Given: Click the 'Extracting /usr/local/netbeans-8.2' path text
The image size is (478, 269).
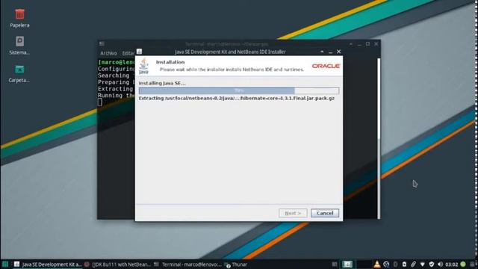Looking at the screenshot, I should pyautogui.click(x=237, y=98).
